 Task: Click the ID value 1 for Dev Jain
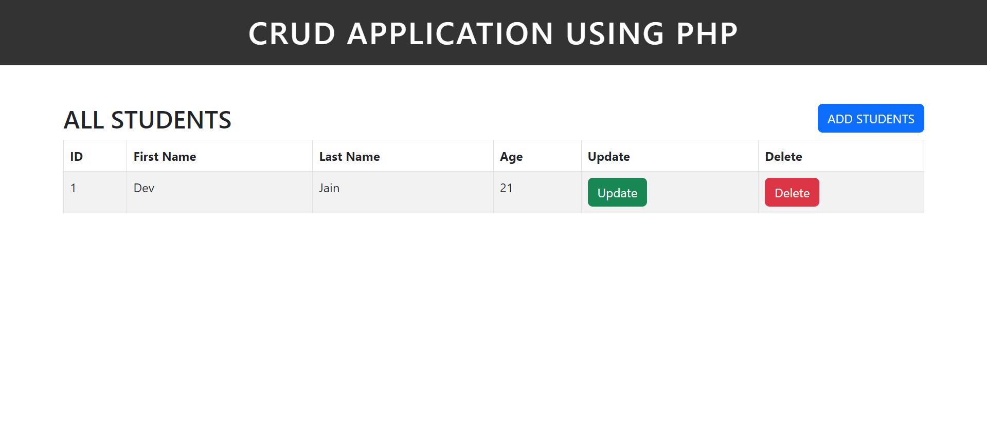73,188
